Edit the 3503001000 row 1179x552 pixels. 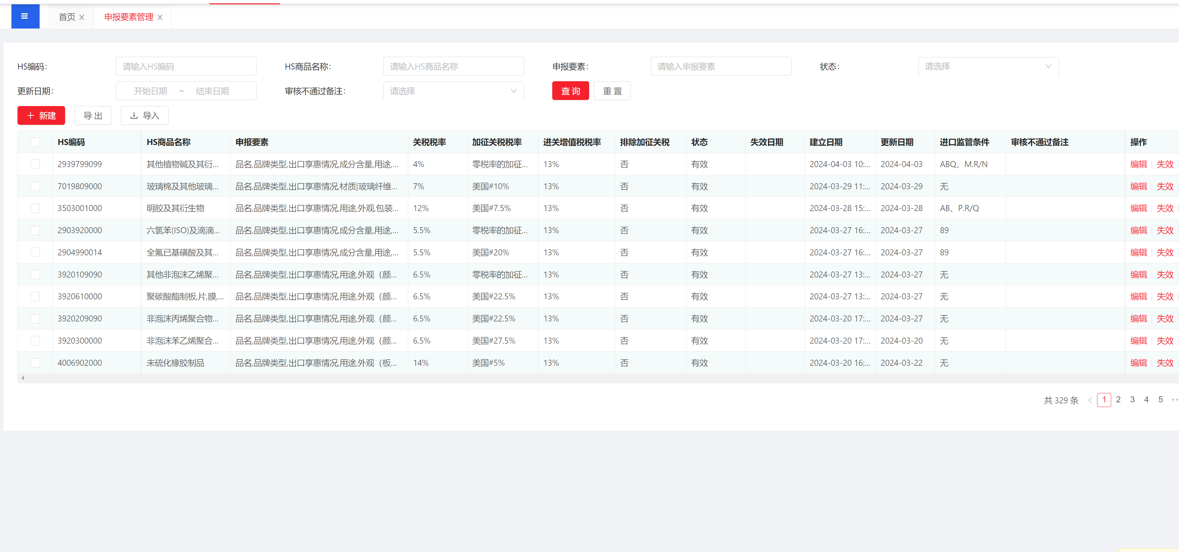point(1138,208)
